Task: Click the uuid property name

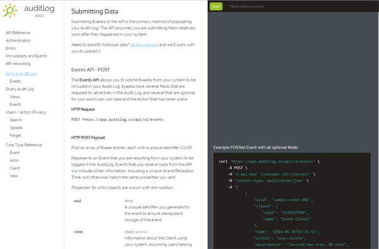Action: coord(78,200)
